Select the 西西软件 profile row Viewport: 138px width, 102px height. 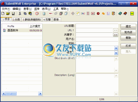click(22, 30)
